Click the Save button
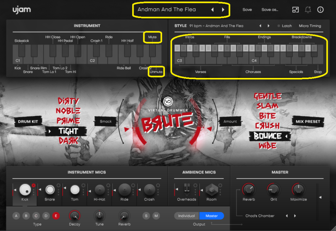The image size is (336, 231). (x=247, y=10)
